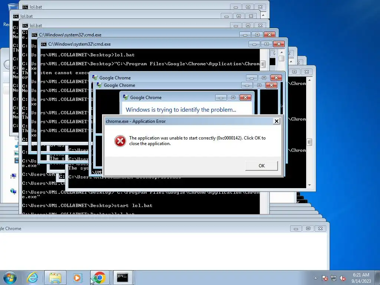The width and height of the screenshot is (380, 285).
Task: Minimize the Google Chrome 'Windows is trying to identify' dialog
Action: click(x=221, y=98)
